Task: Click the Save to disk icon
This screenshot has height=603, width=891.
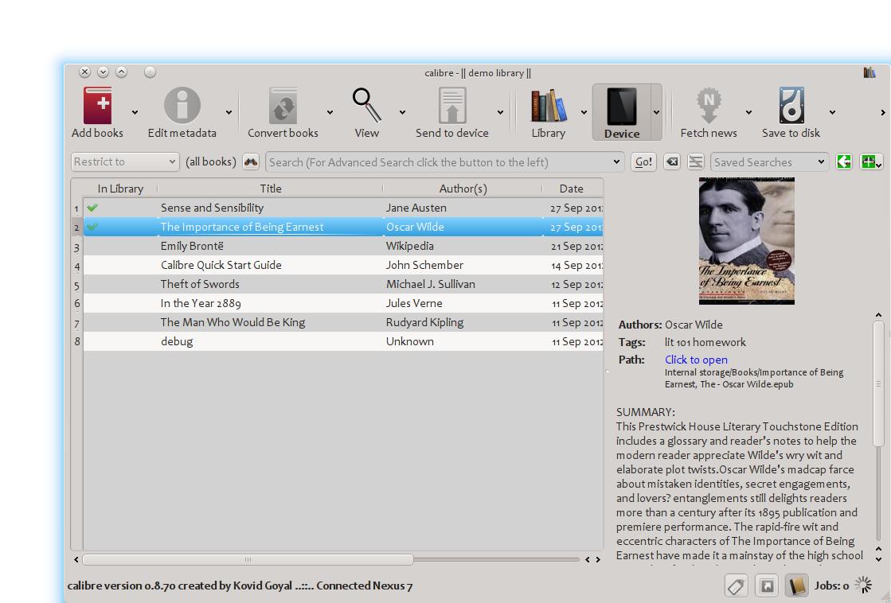Action: [791, 106]
